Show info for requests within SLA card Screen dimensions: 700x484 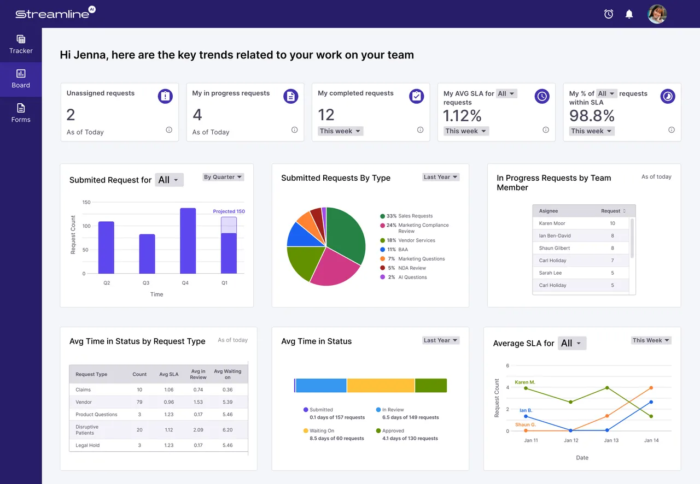[672, 130]
